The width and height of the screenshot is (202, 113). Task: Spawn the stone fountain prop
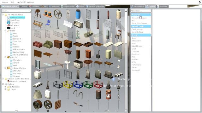[x=78, y=35]
